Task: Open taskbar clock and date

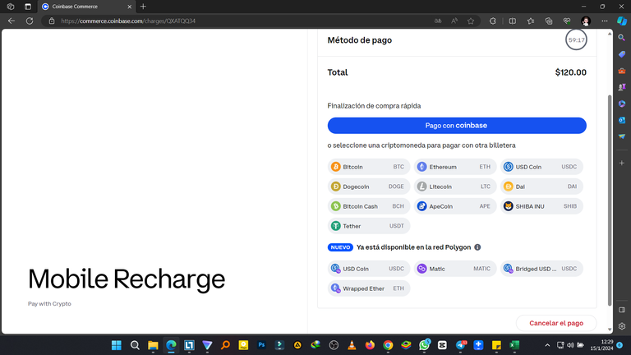Action: (x=601, y=345)
